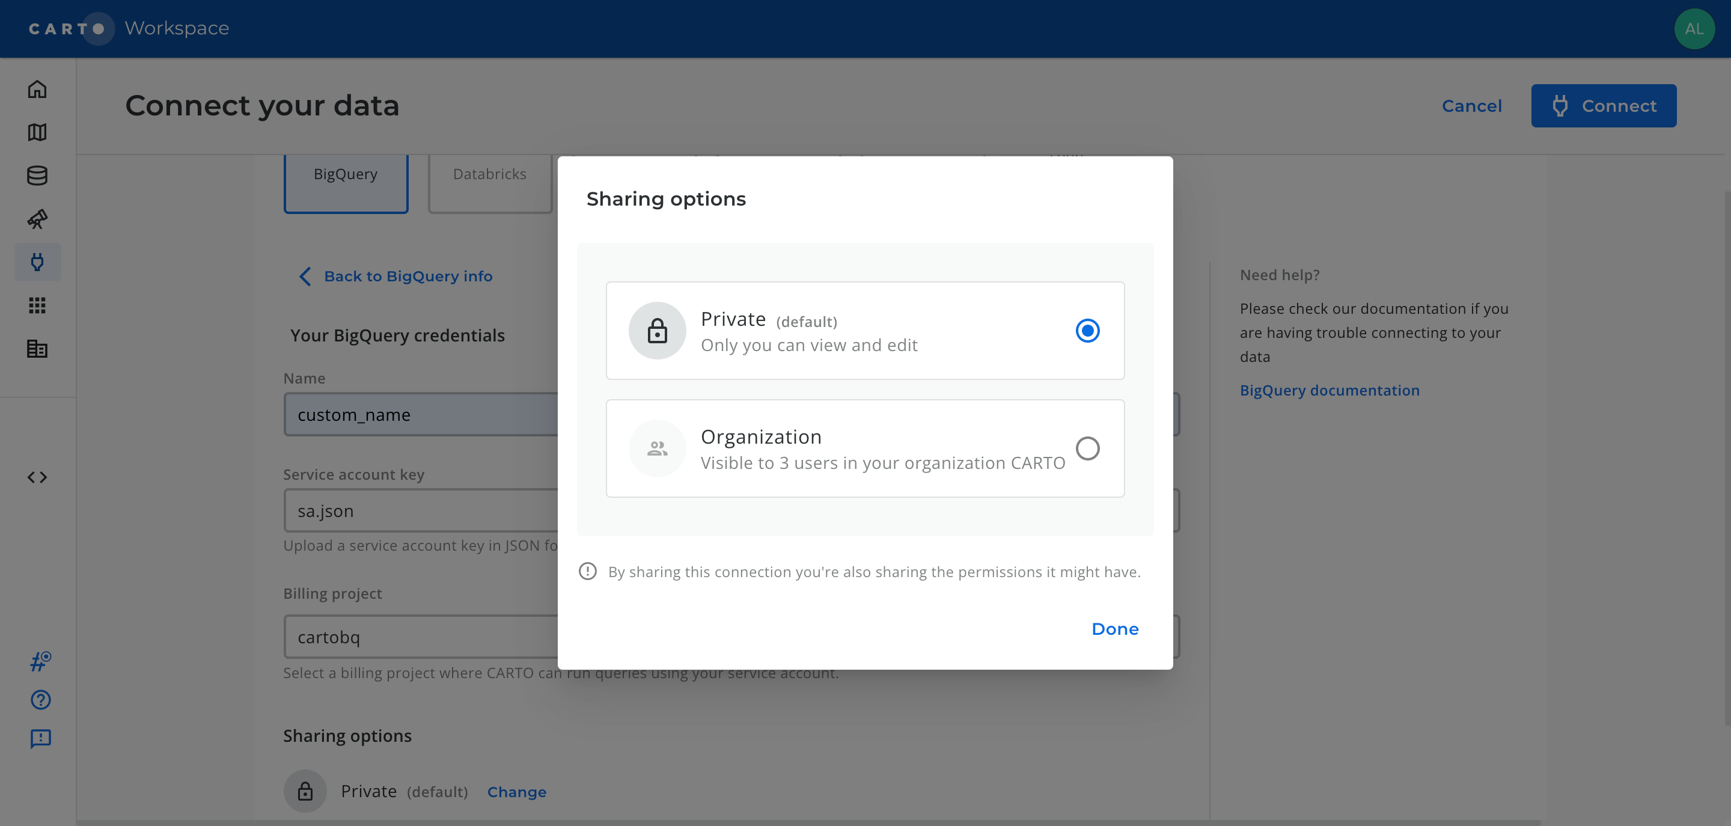This screenshot has height=826, width=1731.
Task: Click the lock icon beside Private (default) below
Action: (x=305, y=791)
